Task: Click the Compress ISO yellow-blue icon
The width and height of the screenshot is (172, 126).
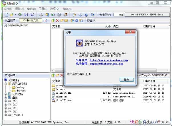Action: point(47,15)
